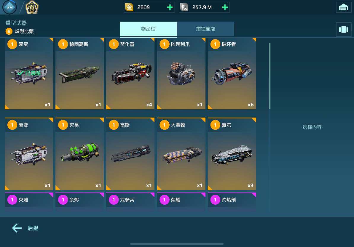Switch to the 物品栏 tab

pos(148,29)
